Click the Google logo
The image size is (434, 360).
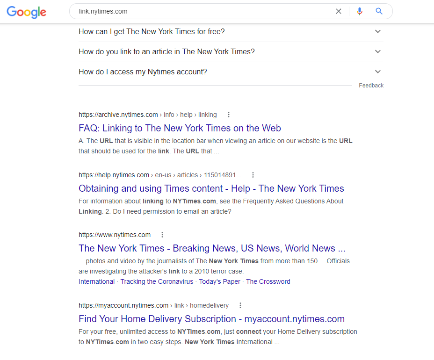point(27,12)
